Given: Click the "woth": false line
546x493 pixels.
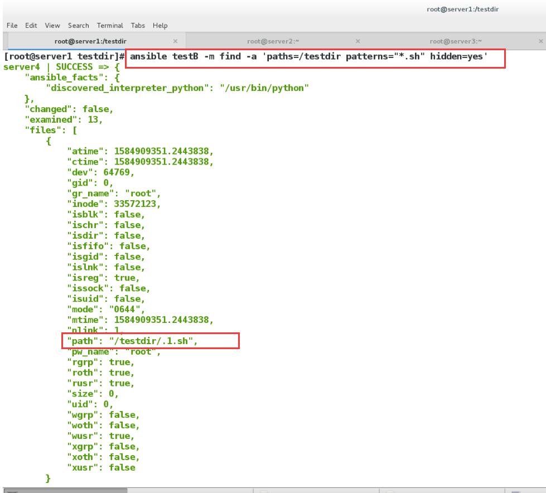Looking at the screenshot, I should pos(103,425).
